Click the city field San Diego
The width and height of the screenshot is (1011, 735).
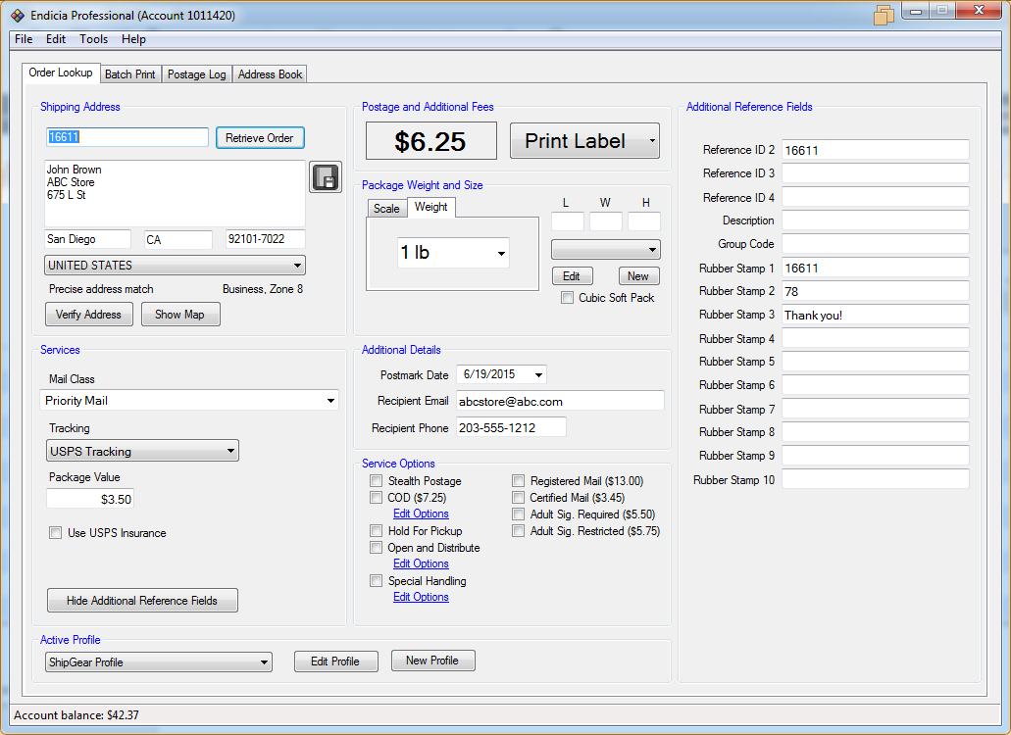click(87, 239)
